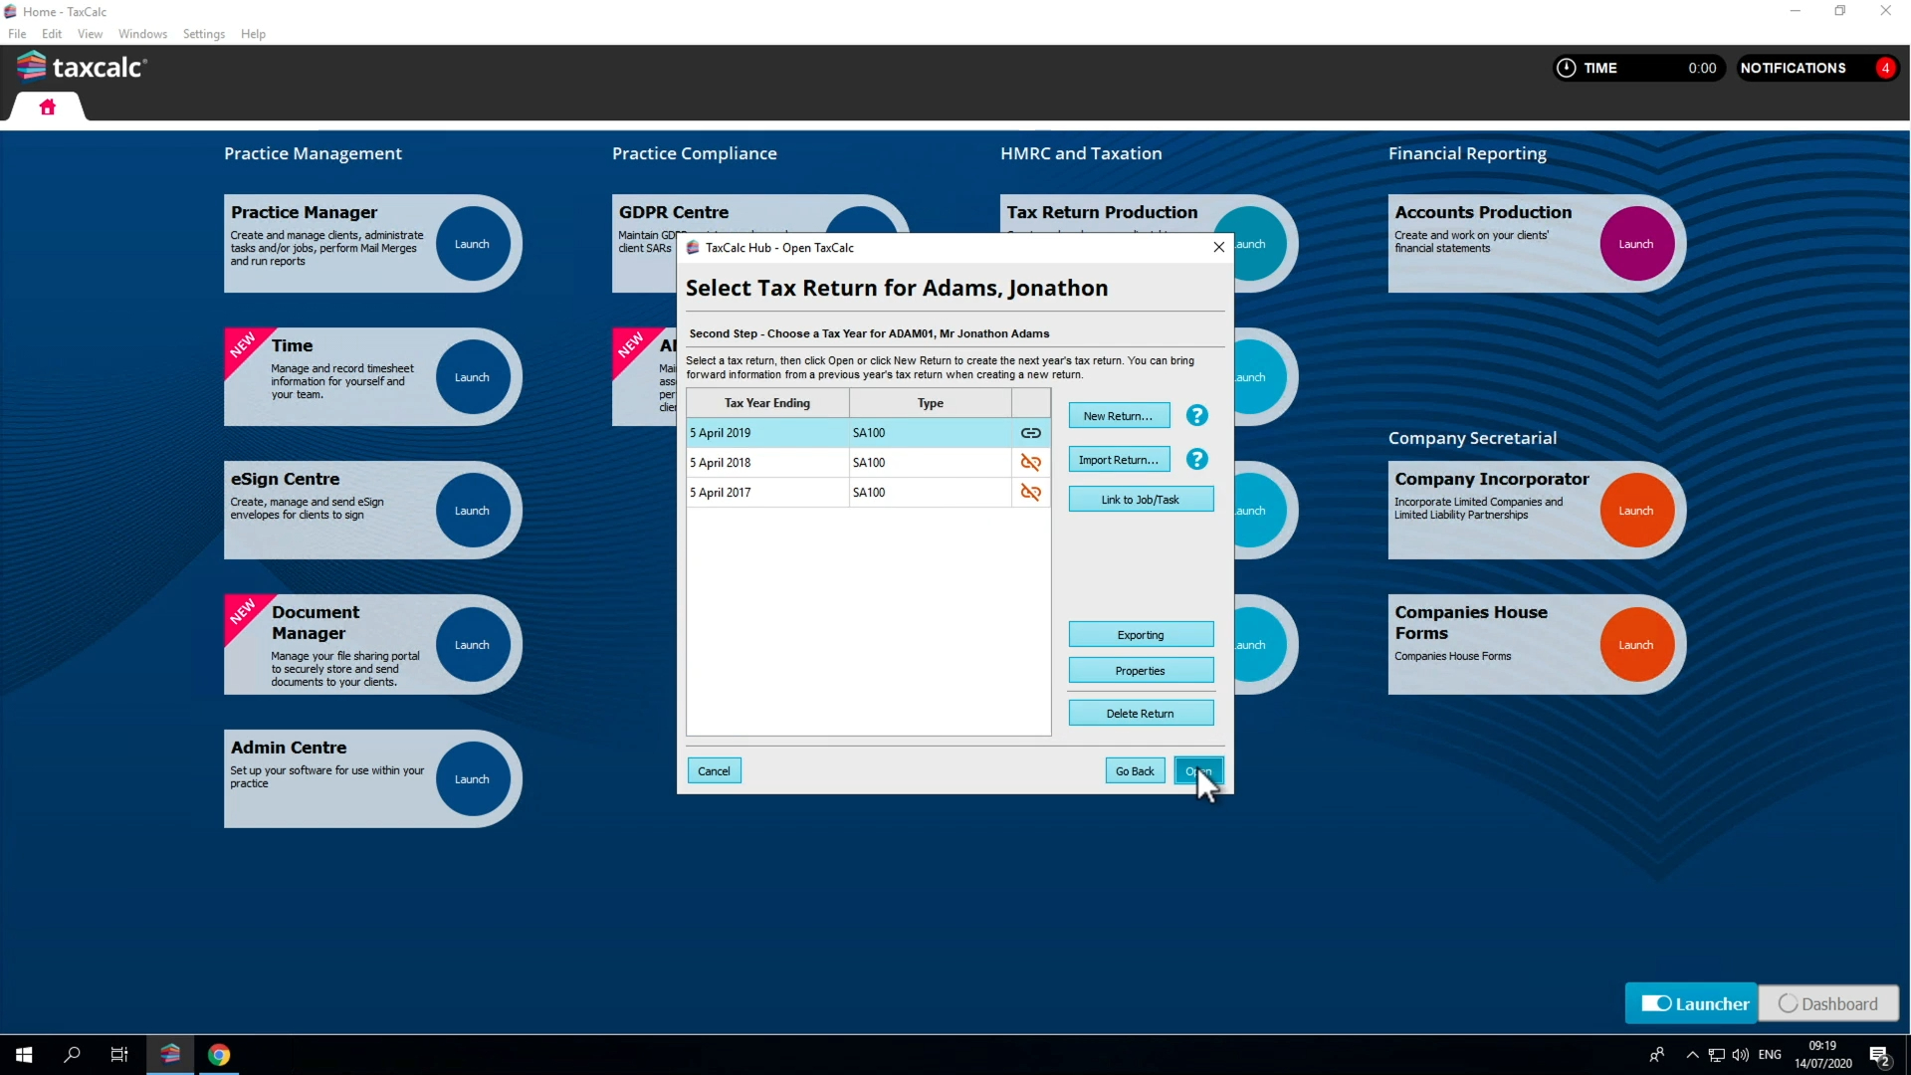Click the People icon in system tray
Viewport: 1911px width, 1075px height.
[x=1656, y=1055]
